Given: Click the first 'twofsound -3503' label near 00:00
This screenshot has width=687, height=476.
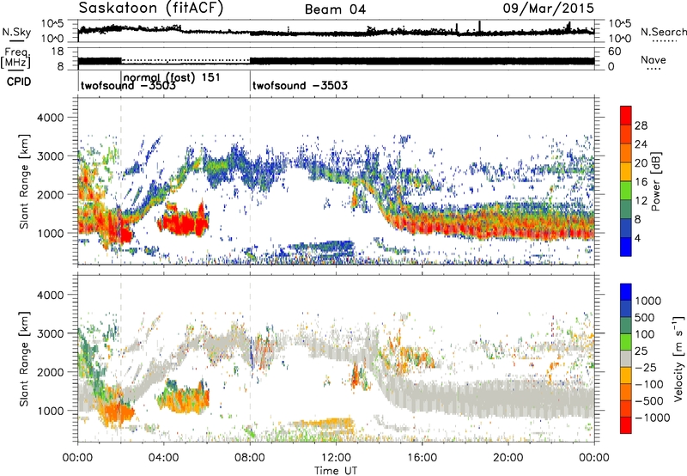Looking at the screenshot, I should tap(128, 85).
